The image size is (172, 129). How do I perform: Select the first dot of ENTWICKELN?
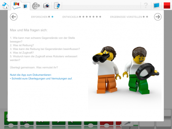tap(80, 17)
